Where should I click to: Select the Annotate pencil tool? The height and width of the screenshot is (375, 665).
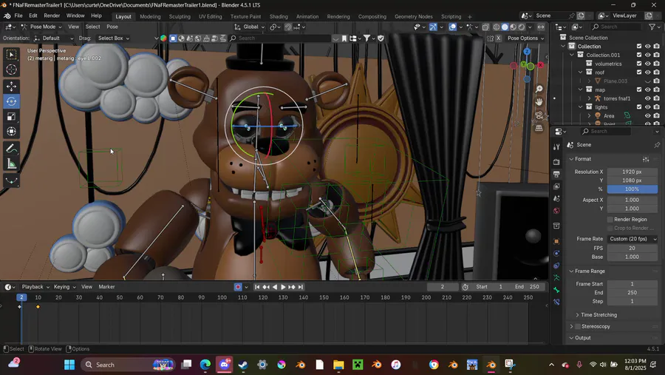coord(11,149)
